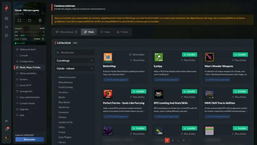This screenshot has height=145, width=257.
Task: Filter by Food\Farming category
Action: [x=65, y=87]
